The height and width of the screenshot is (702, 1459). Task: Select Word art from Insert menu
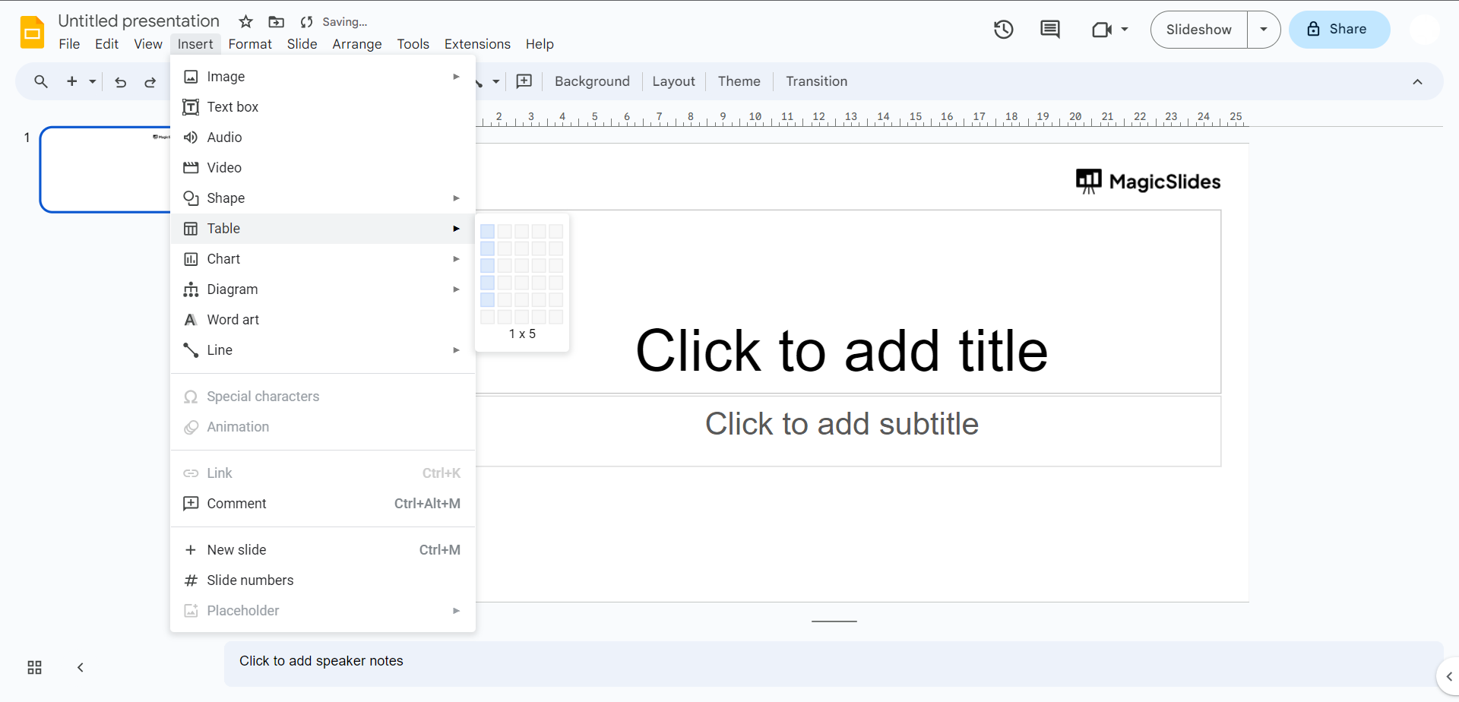click(x=233, y=320)
